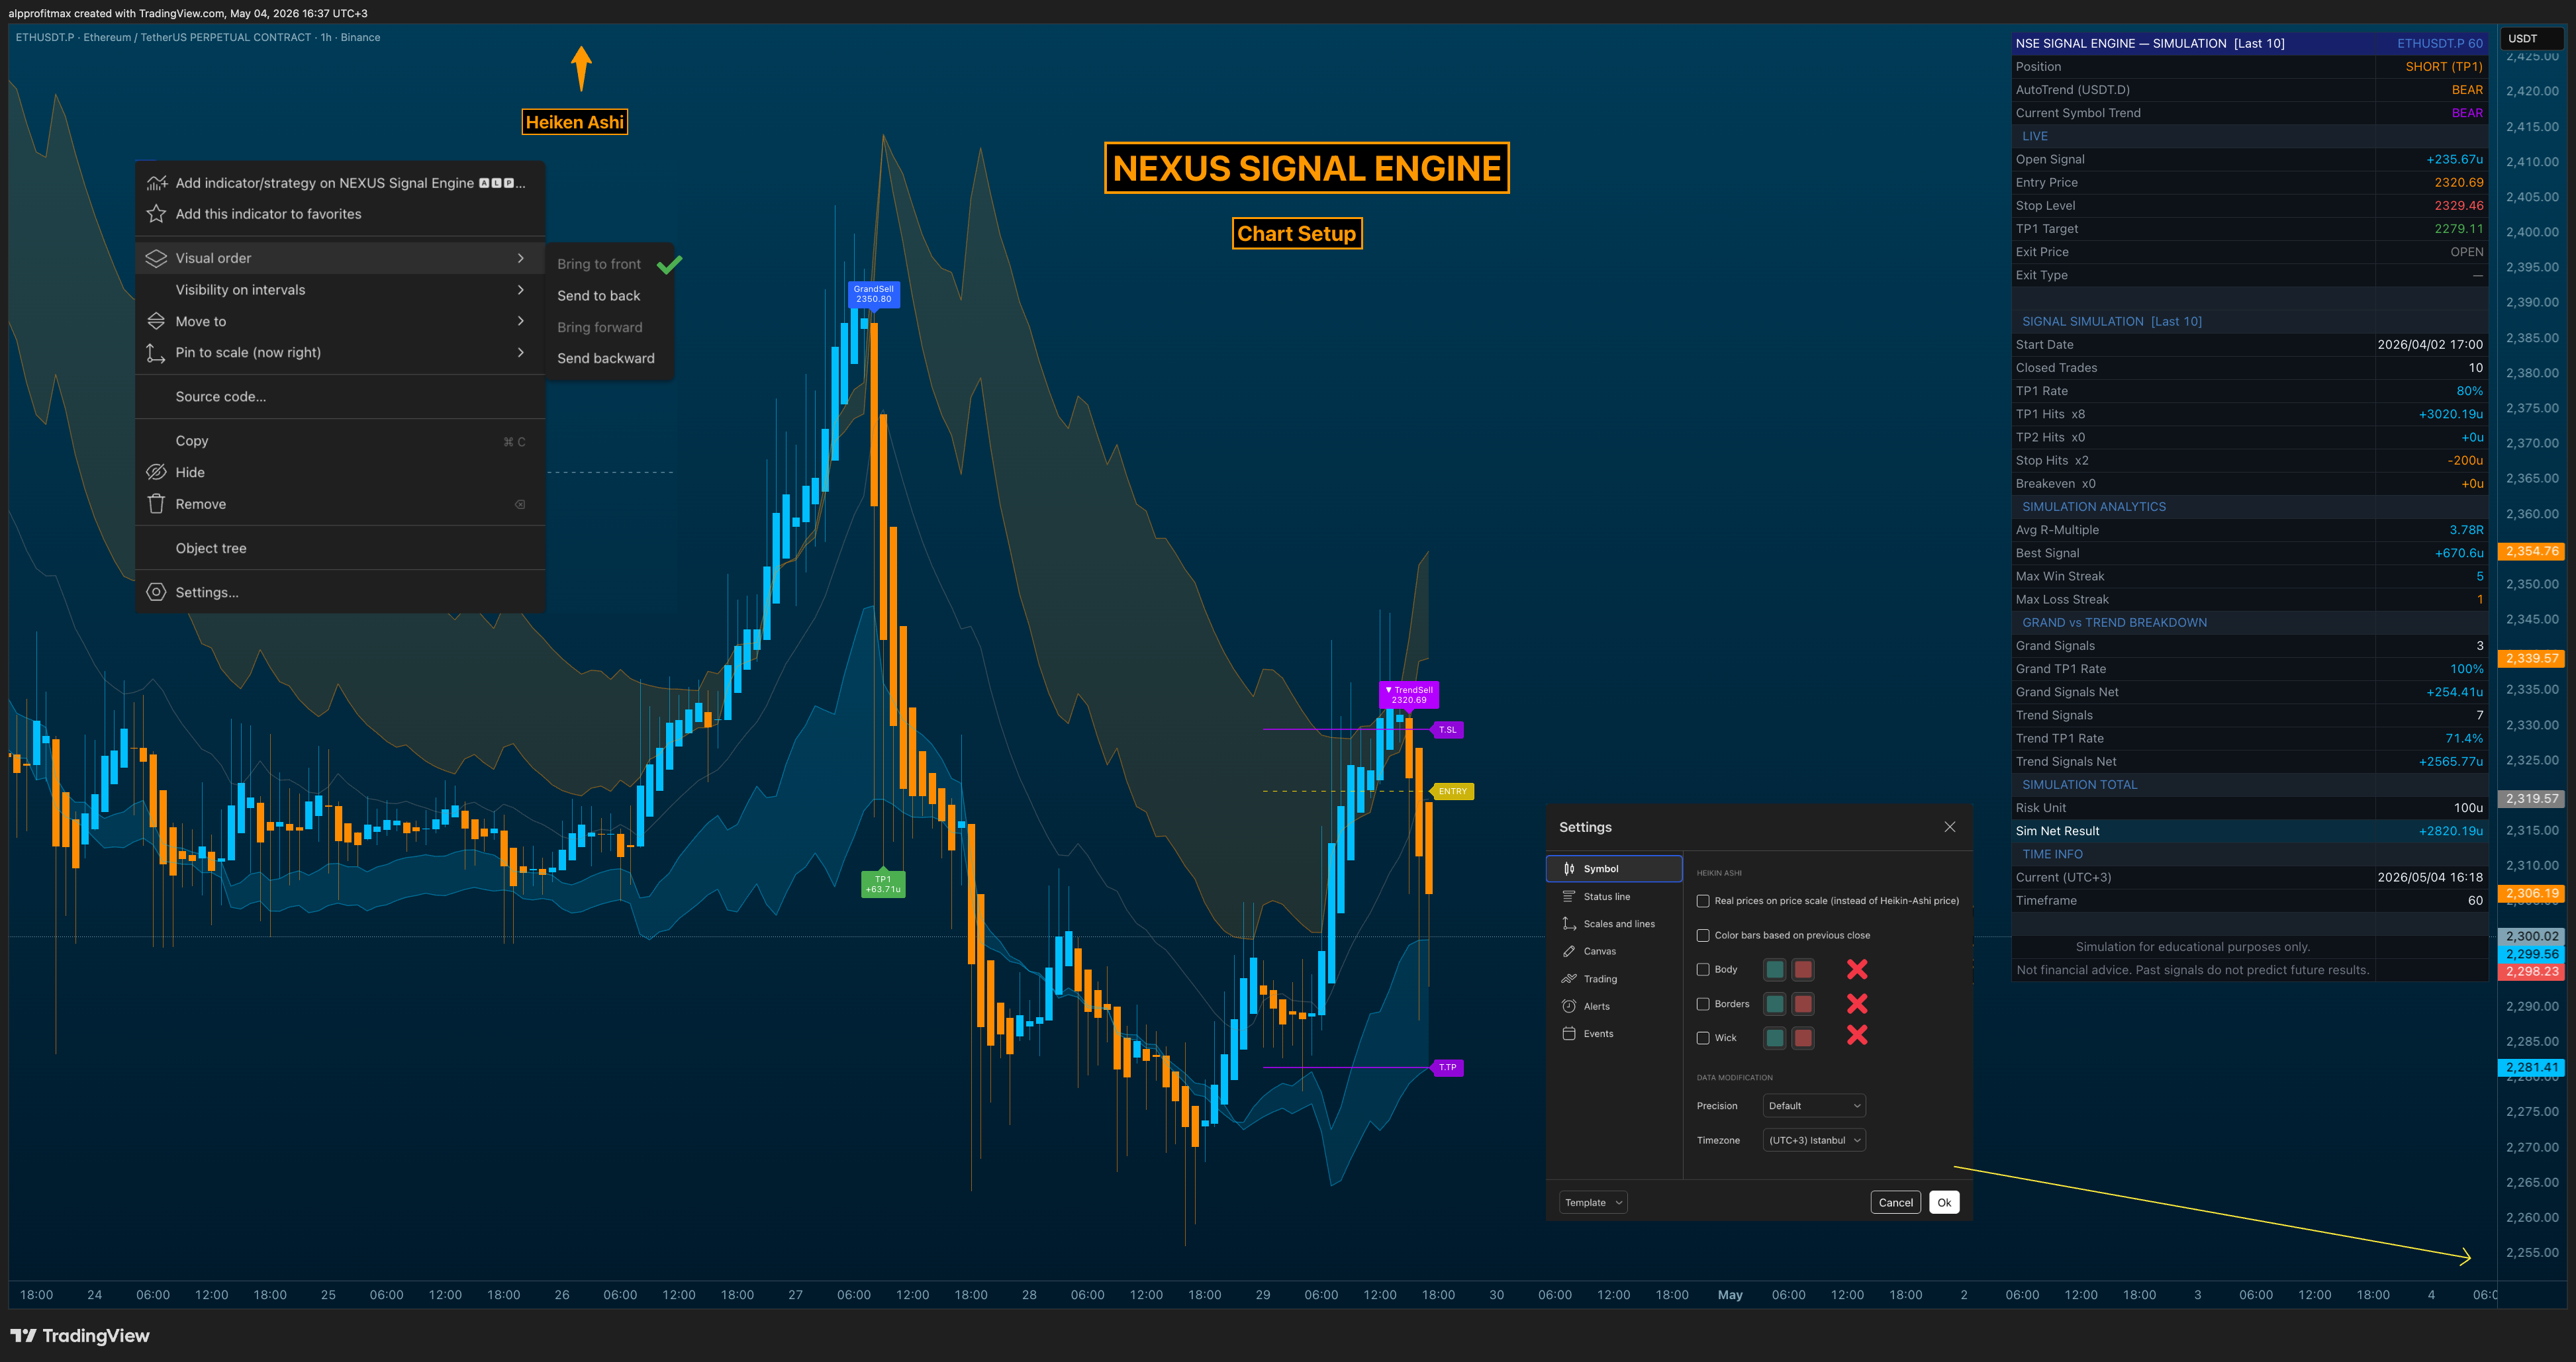Select Object tree from context menu
Screen dimensions: 2576x1362
[x=340, y=548]
